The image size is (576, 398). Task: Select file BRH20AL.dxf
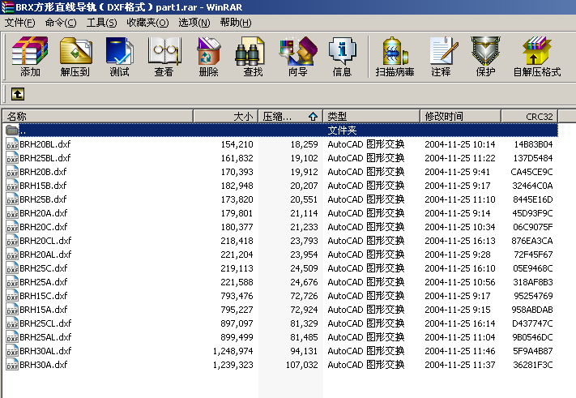pos(45,255)
